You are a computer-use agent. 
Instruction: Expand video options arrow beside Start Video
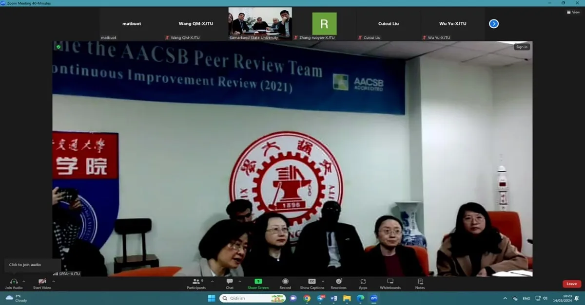[x=53, y=281]
